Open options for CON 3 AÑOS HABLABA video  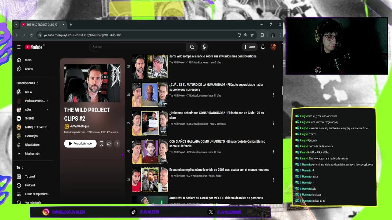274,152
